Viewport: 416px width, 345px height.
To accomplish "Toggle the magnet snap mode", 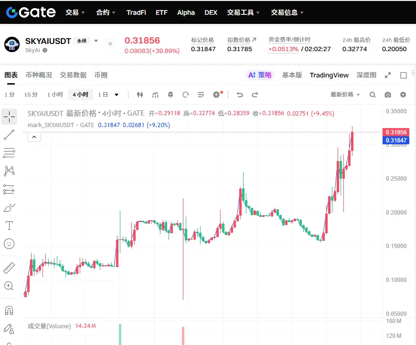I will 9,310.
